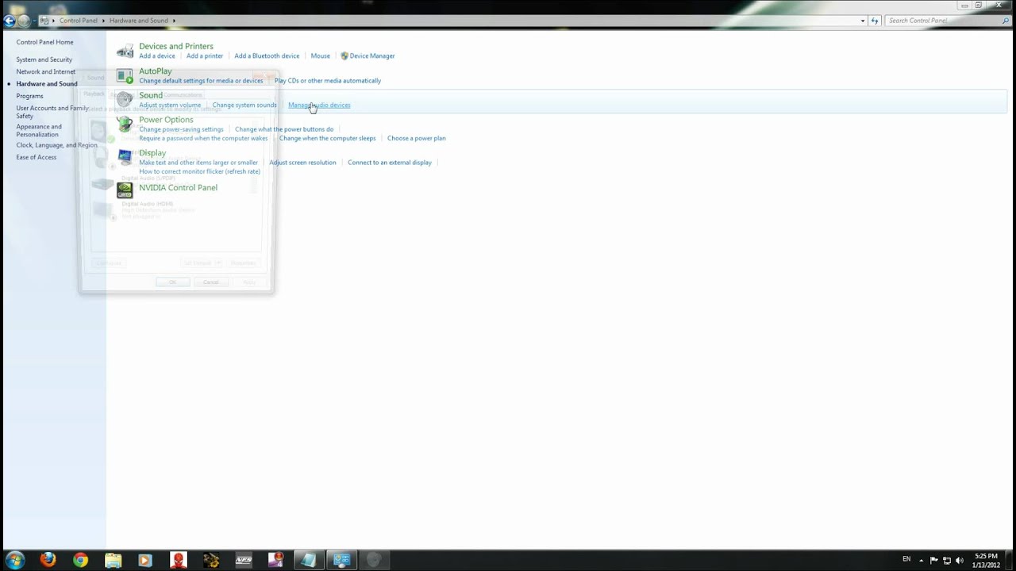This screenshot has width=1016, height=571.
Task: Launch Firefox from the taskbar
Action: (x=48, y=560)
